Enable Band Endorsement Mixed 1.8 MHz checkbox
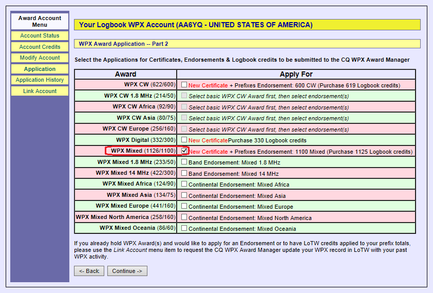433x293 pixels. pyautogui.click(x=184, y=162)
